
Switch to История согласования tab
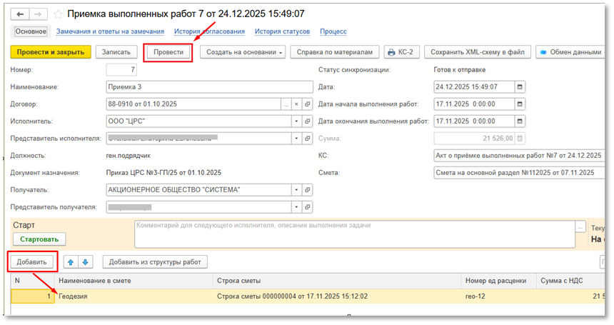[x=209, y=31]
